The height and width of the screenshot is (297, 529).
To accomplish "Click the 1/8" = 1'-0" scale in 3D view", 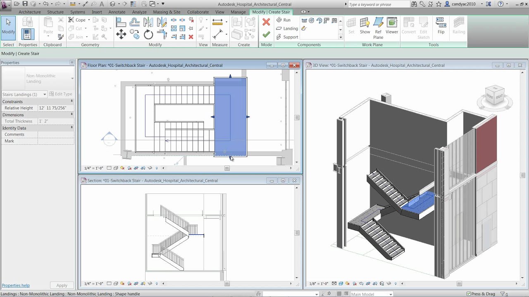I will click(319, 283).
